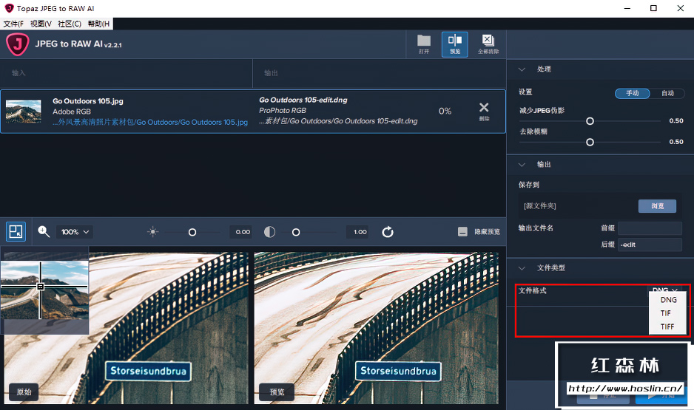Click the brightness slider handle
Image resolution: width=694 pixels, height=410 pixels.
pos(192,232)
